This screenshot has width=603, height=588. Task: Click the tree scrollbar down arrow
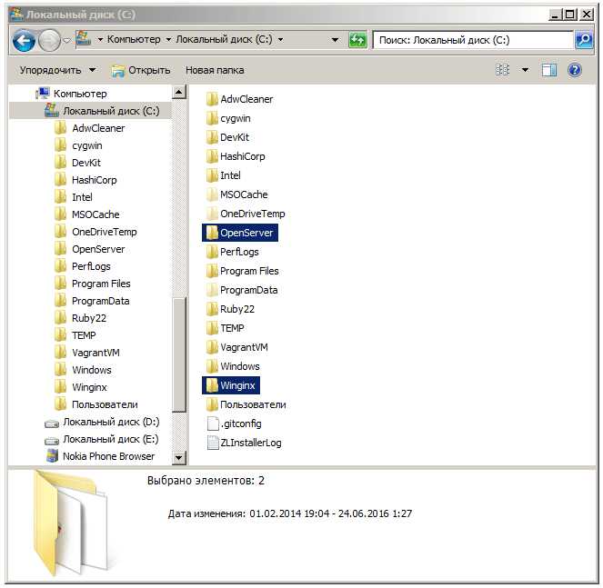179,458
